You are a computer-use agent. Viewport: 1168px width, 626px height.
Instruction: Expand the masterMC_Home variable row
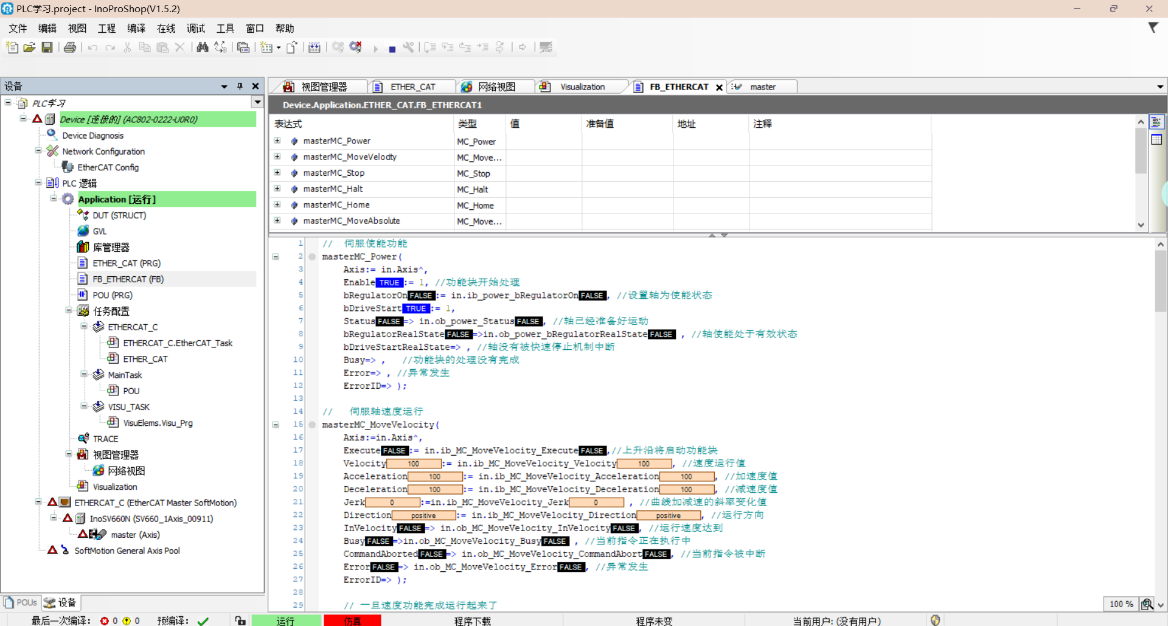click(x=277, y=204)
